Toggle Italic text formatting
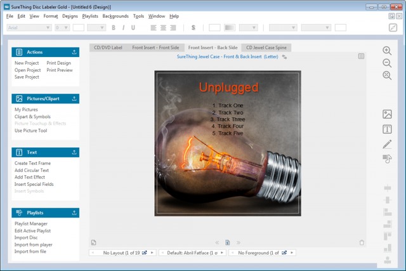The height and width of the screenshot is (271, 406). (x=123, y=28)
